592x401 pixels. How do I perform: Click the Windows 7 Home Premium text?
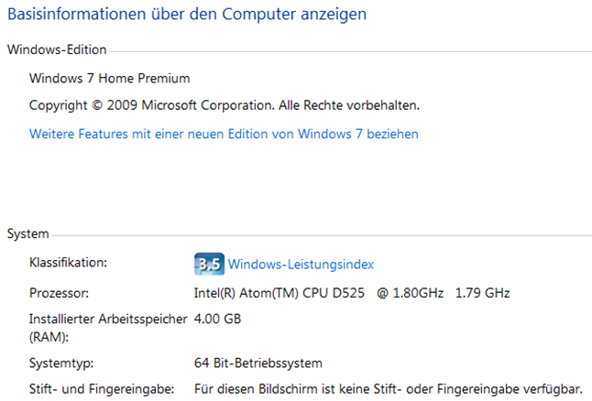coord(109,79)
